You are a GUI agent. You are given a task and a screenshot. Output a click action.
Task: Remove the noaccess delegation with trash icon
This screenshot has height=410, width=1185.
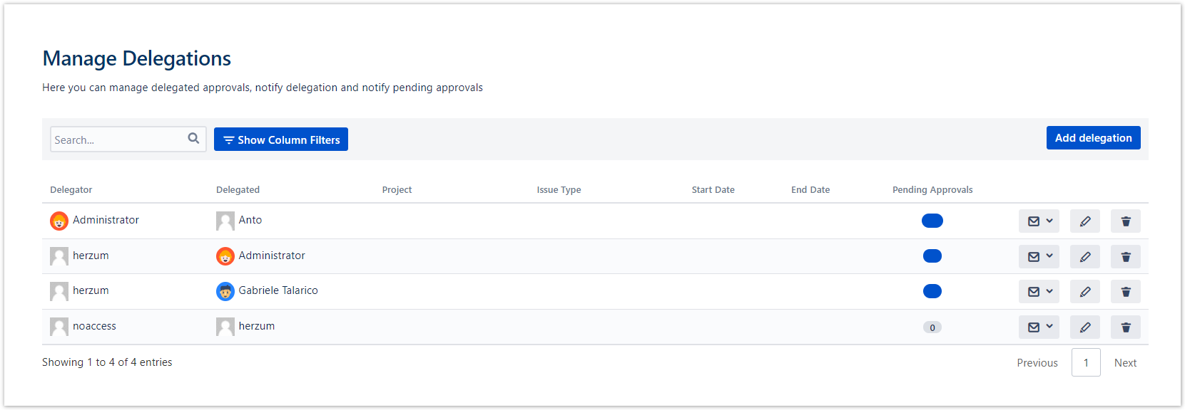click(x=1125, y=327)
